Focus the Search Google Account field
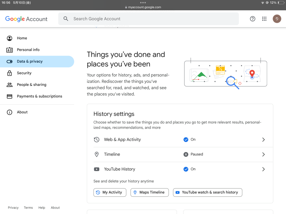 (x=149, y=19)
